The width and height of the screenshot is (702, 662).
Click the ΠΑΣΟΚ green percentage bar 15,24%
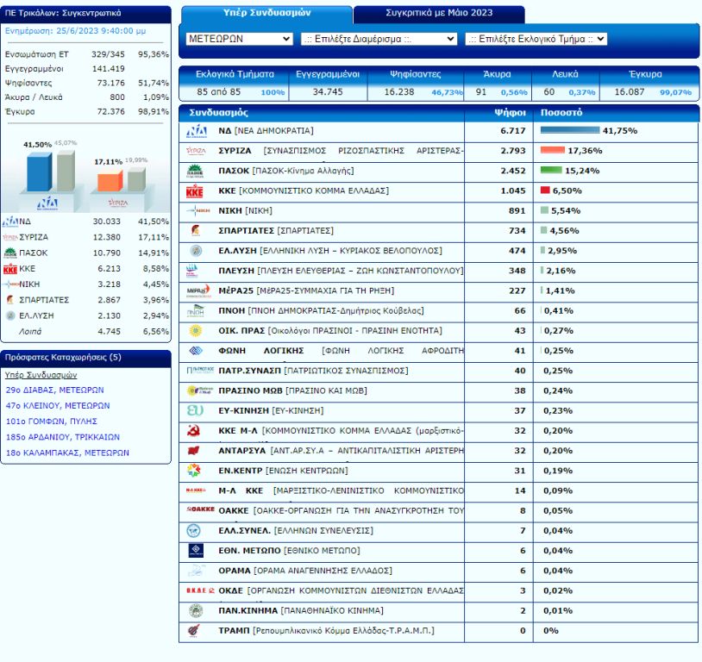551,170
